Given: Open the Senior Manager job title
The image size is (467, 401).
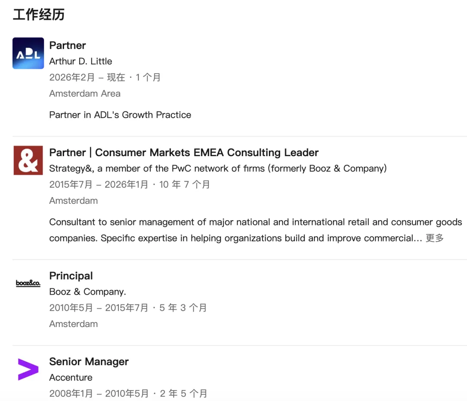Looking at the screenshot, I should 89,362.
